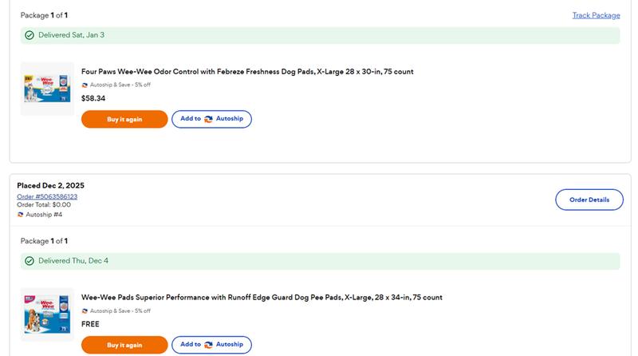Click the Placed Dec 2, 2025 heading
638x356 pixels.
tap(50, 185)
